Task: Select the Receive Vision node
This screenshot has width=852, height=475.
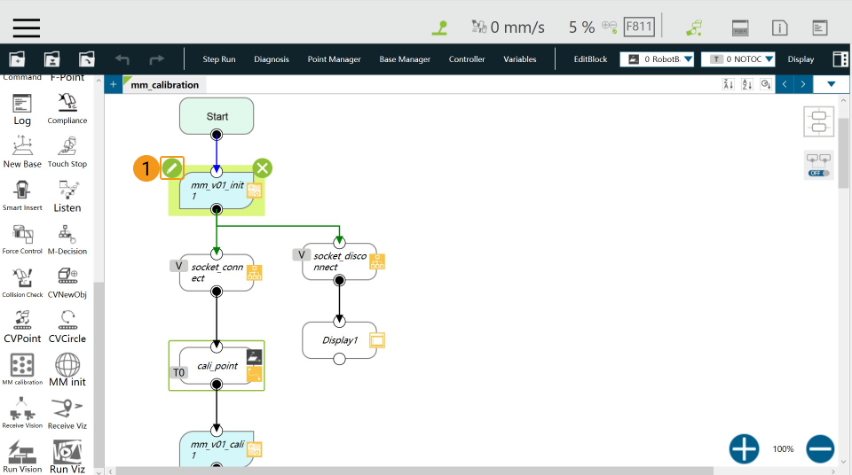Action: pyautogui.click(x=22, y=413)
